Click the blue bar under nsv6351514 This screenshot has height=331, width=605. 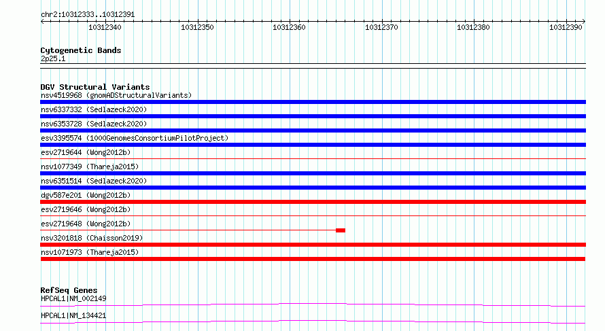(x=313, y=188)
